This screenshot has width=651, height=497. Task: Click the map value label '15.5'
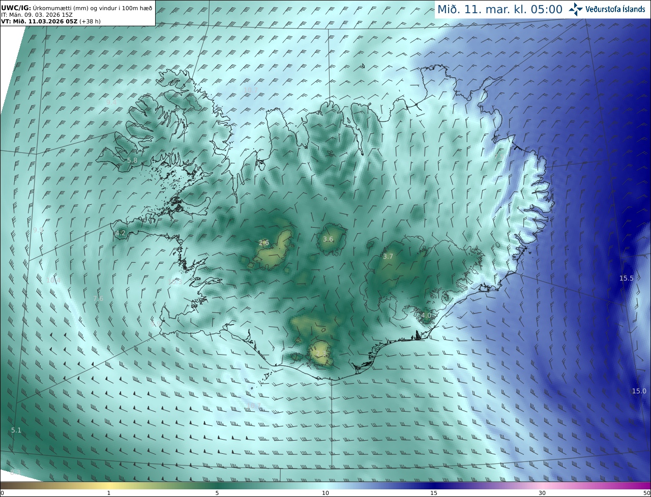tap(627, 278)
